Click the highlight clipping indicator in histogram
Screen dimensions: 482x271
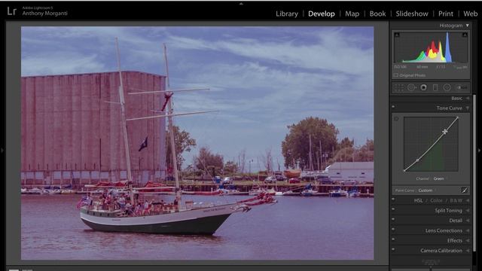click(465, 35)
